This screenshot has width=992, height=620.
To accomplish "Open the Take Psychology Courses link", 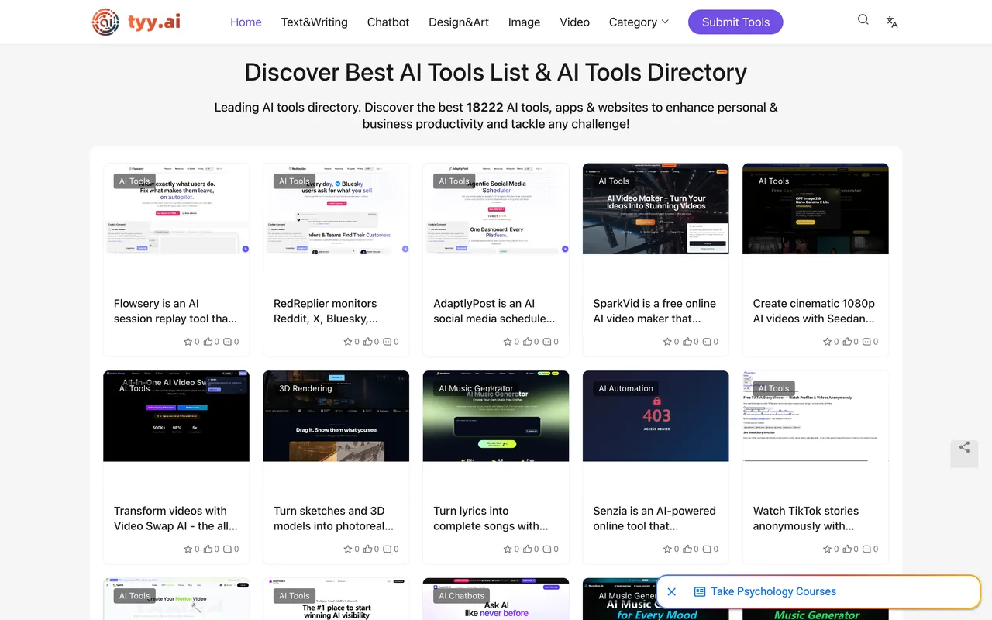I will [x=773, y=591].
